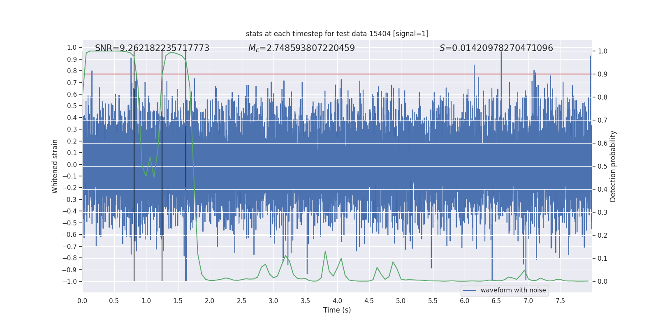Screen dimensions: 658x329
Task: Select tick label 3.0 on the Time axis
Action: (273, 301)
